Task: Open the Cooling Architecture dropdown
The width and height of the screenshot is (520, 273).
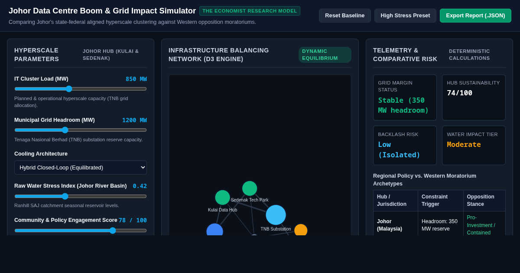Action: coord(81,167)
